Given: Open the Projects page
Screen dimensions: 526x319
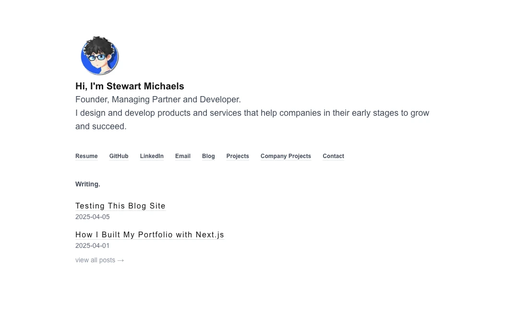Looking at the screenshot, I should pos(238,156).
